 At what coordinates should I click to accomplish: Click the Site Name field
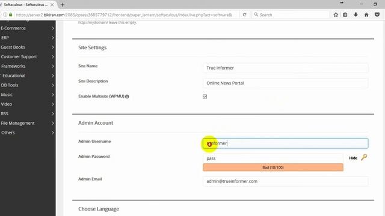pyautogui.click(x=285, y=68)
